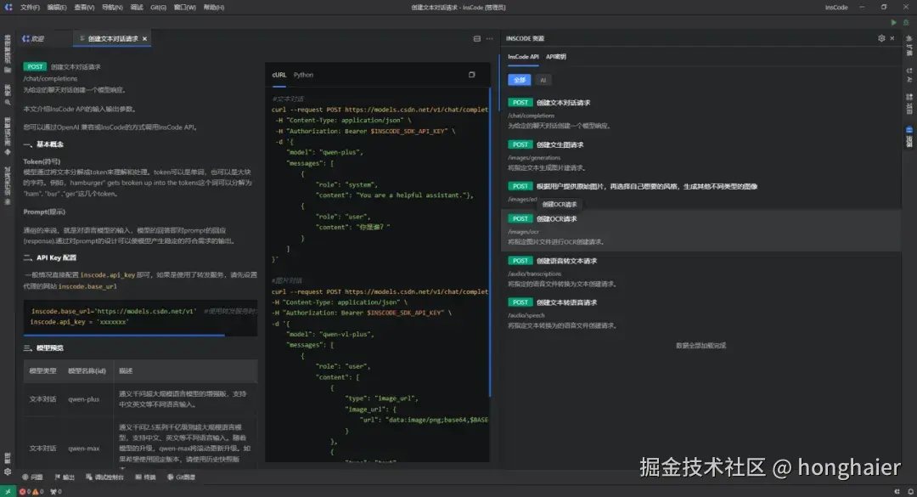Open the editor more actions ellipsis

tap(490, 38)
